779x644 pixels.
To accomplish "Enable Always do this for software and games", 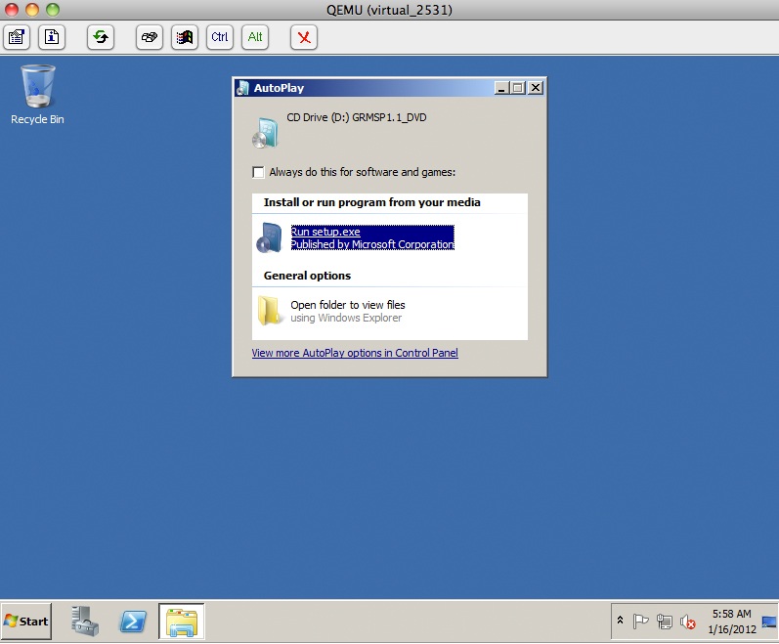I will coord(258,172).
